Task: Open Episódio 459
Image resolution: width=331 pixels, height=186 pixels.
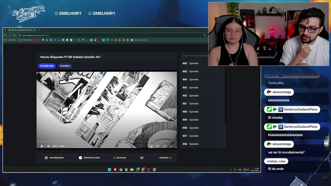Action: coord(202,120)
